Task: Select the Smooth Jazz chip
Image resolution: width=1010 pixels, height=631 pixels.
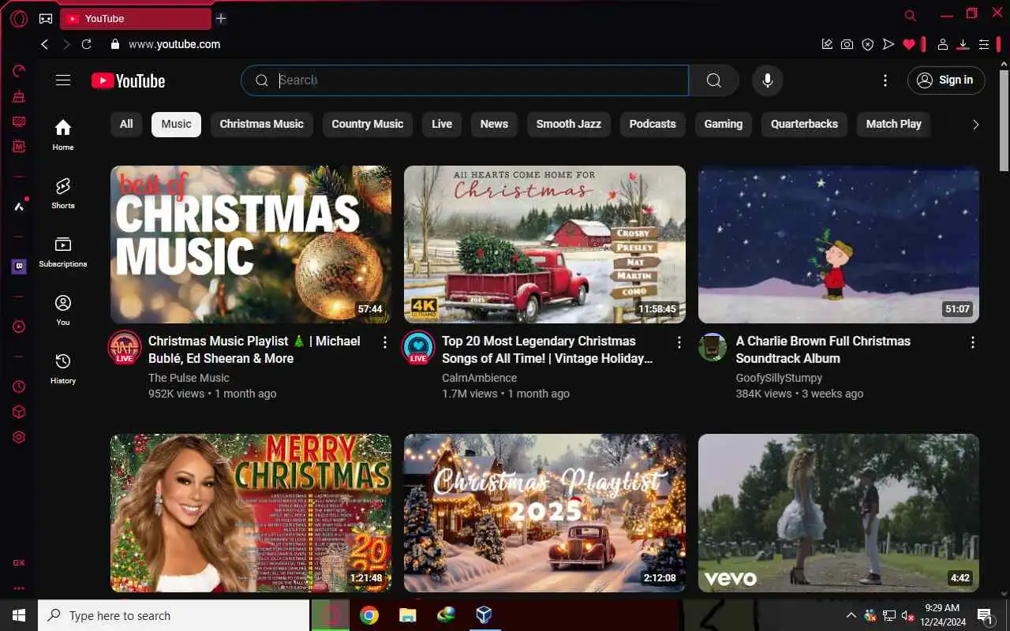Action: (x=568, y=124)
